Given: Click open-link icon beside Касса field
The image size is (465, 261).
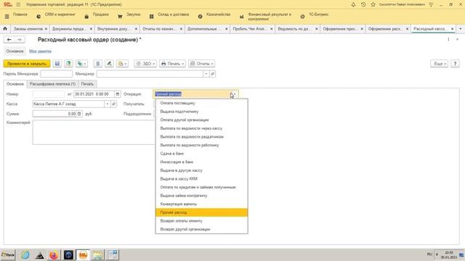Looking at the screenshot, I should click(x=113, y=104).
